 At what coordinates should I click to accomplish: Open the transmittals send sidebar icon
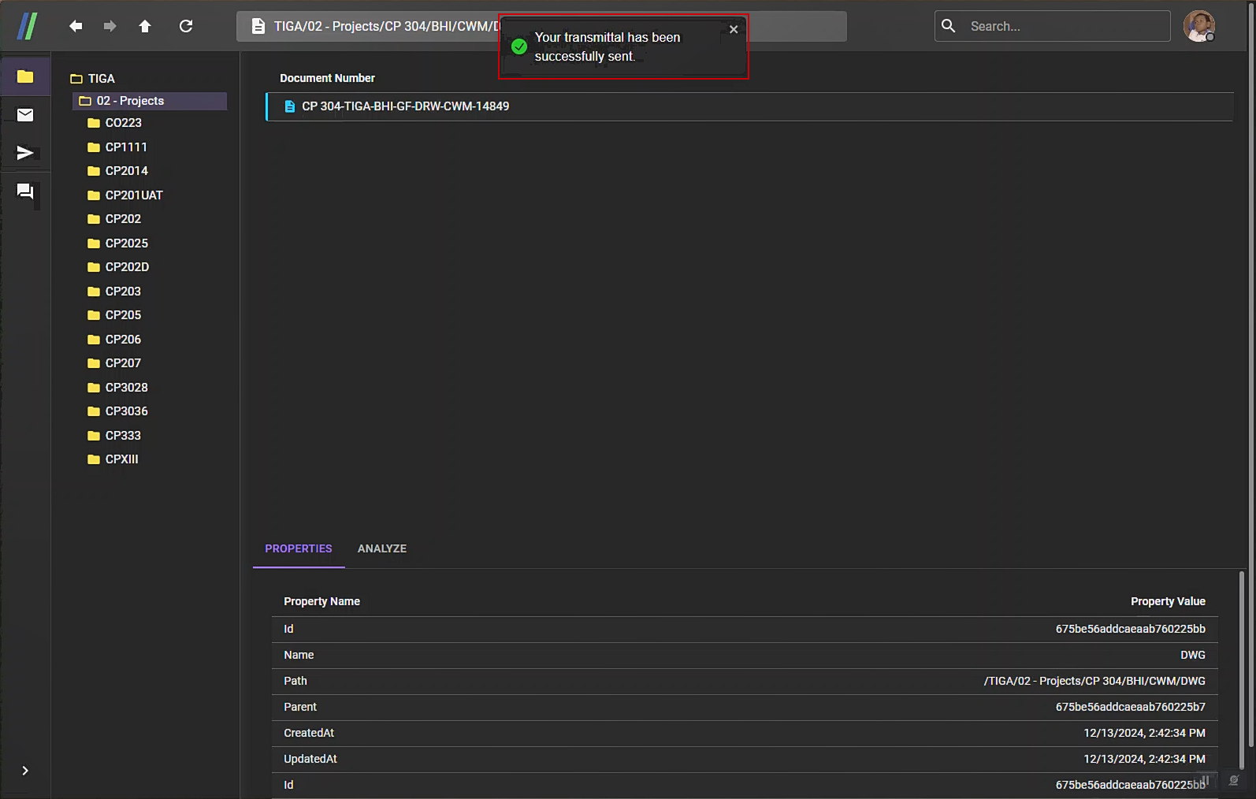(25, 153)
